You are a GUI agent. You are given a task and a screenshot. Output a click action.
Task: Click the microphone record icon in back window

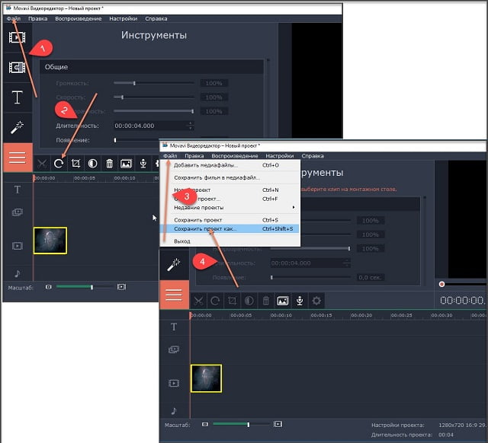[143, 164]
